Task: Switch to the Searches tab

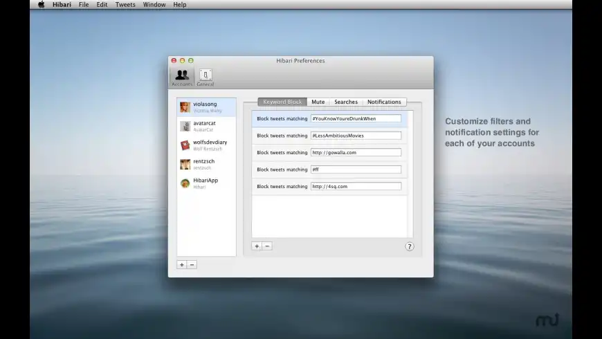Action: [346, 102]
